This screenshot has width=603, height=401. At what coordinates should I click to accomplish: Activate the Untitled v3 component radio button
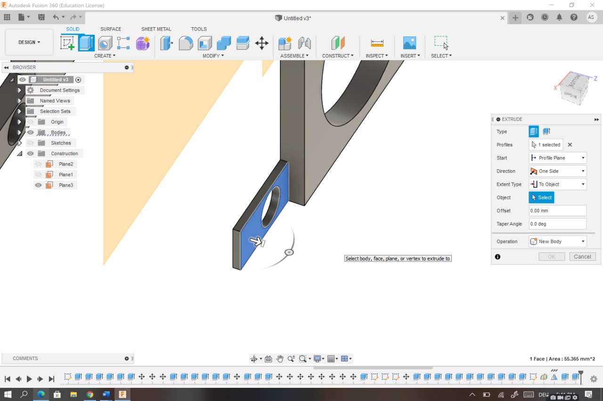pyautogui.click(x=78, y=80)
